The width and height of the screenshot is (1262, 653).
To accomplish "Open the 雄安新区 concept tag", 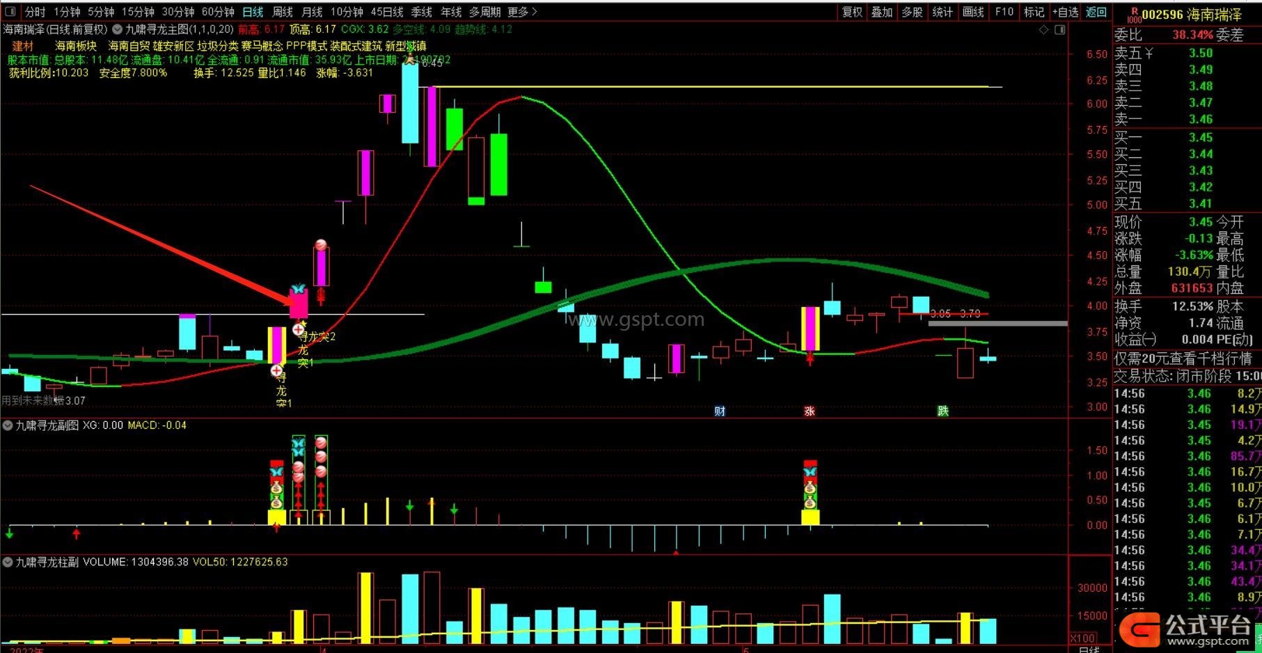I will [x=173, y=46].
